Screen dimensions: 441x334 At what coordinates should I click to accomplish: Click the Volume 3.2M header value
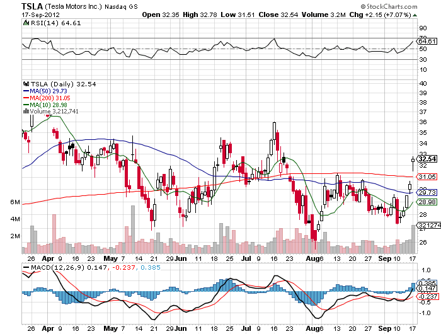click(323, 14)
